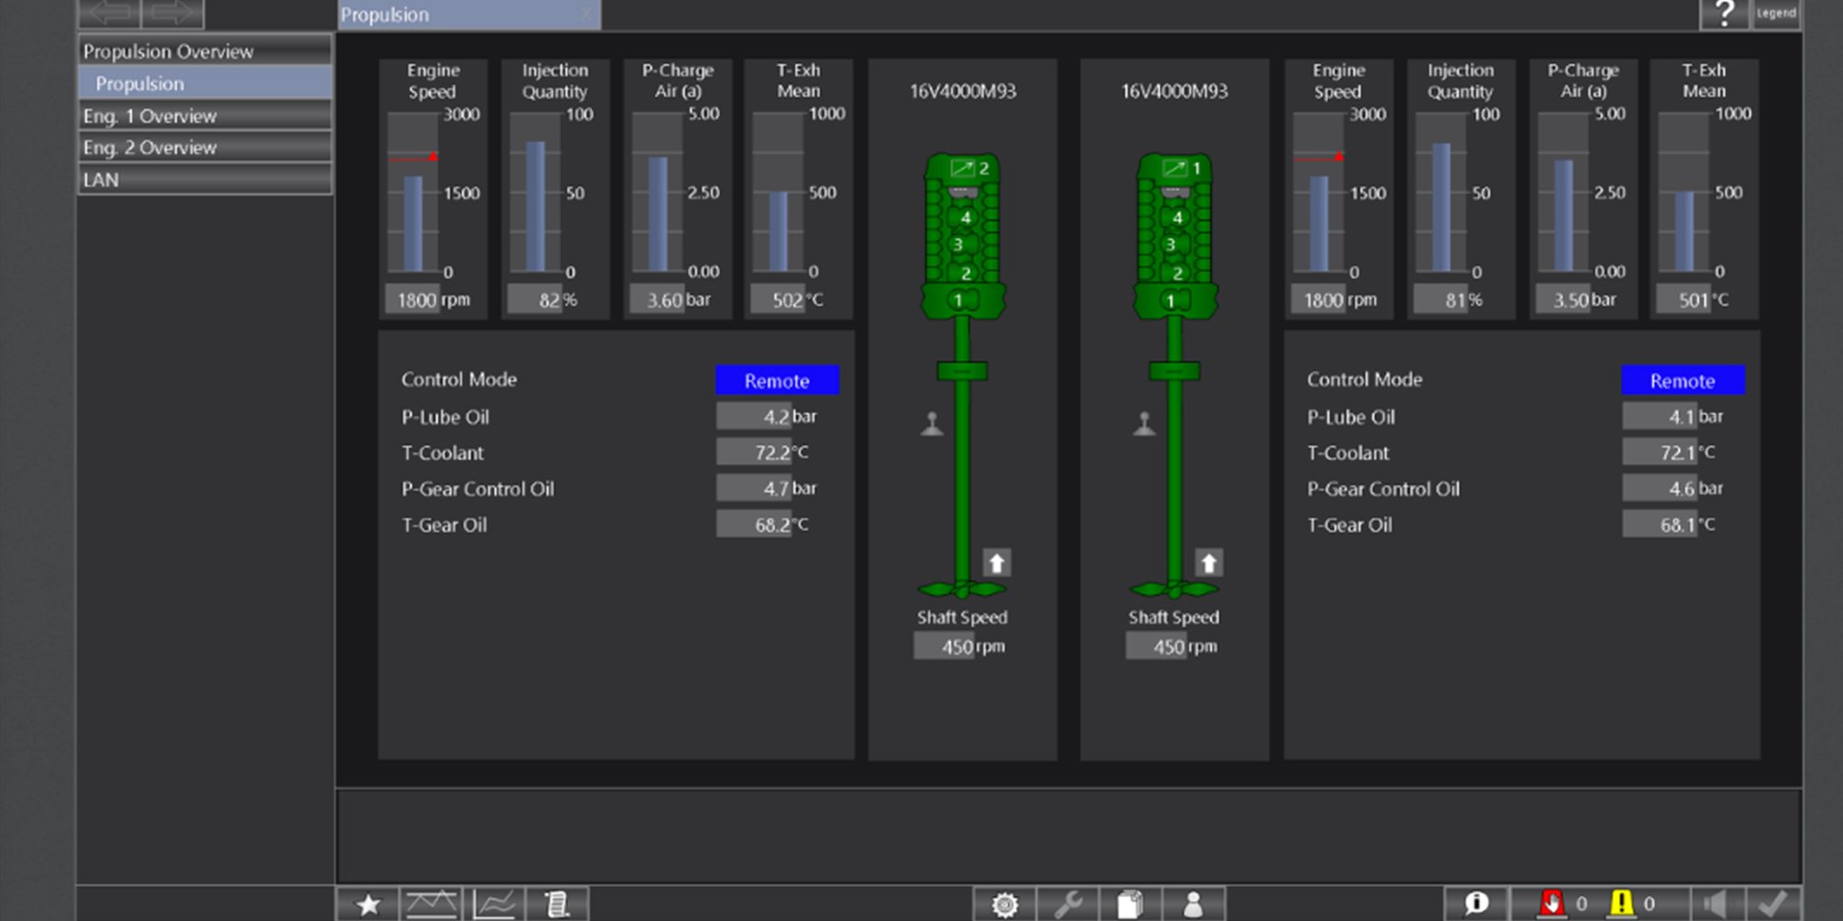Open Eng. 1 Overview page
This screenshot has height=921, width=1843.
[x=205, y=116]
